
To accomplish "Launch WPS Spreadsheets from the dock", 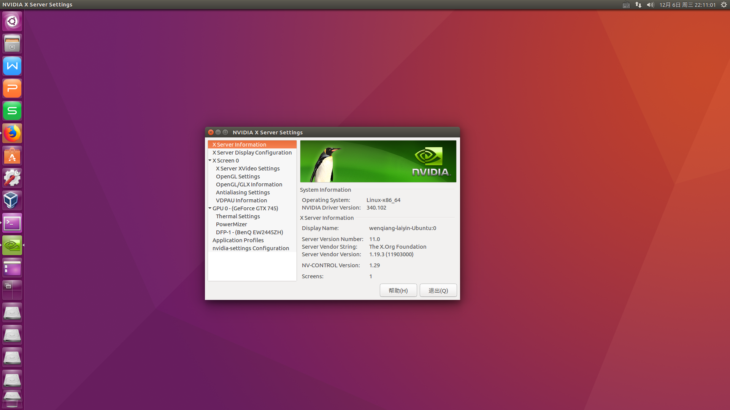I will click(x=12, y=111).
